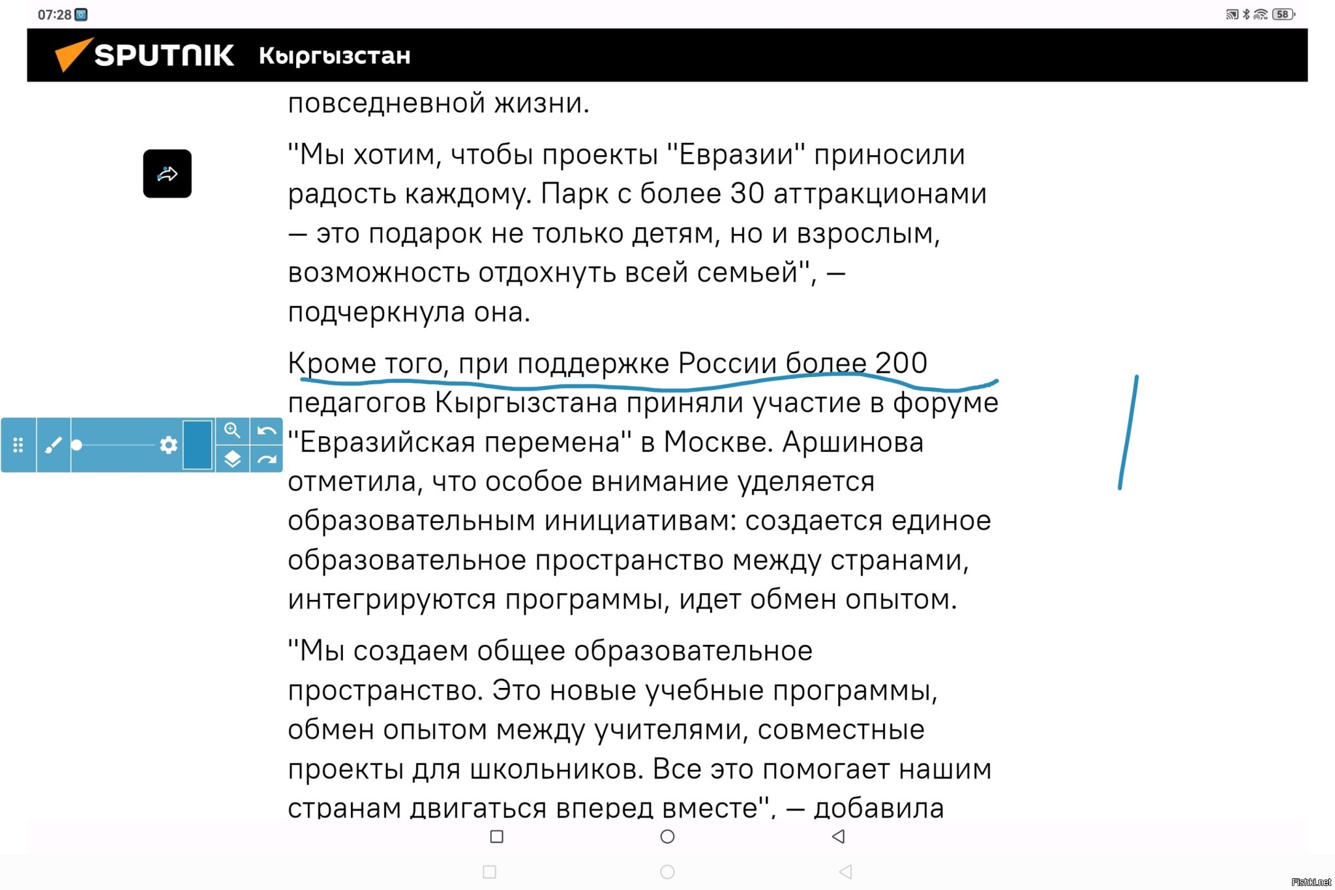This screenshot has width=1335, height=890.
Task: Tap the Android back triangle button
Action: (839, 836)
